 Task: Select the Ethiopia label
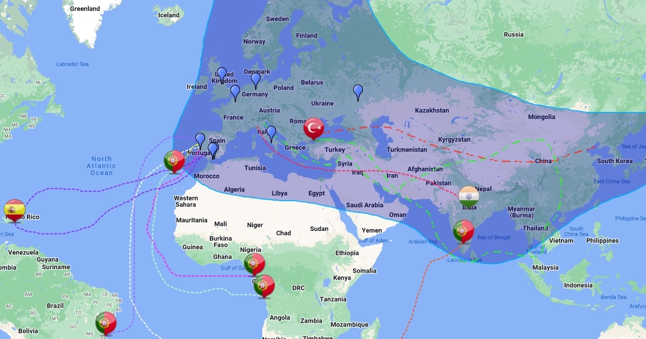347,253
